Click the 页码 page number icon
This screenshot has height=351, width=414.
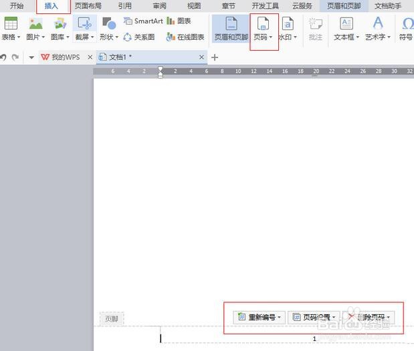263,23
